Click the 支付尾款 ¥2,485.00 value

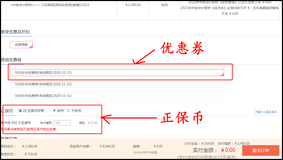(242, 143)
